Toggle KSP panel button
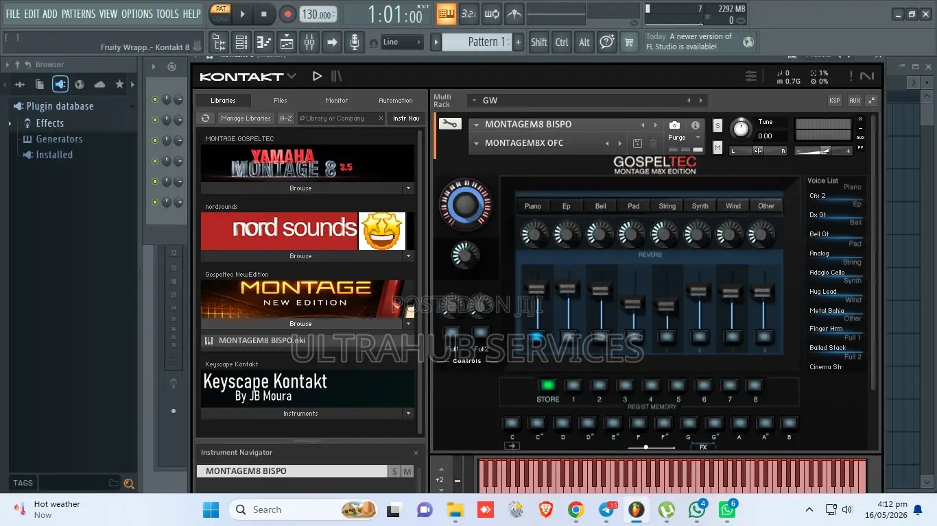 [834, 101]
